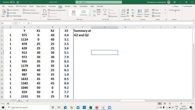Image resolution: width=195 pixels, height=110 pixels.
Task: Open the Name Box dropdown
Action: 12,23
